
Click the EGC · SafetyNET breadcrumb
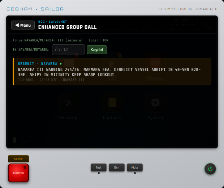52,22
